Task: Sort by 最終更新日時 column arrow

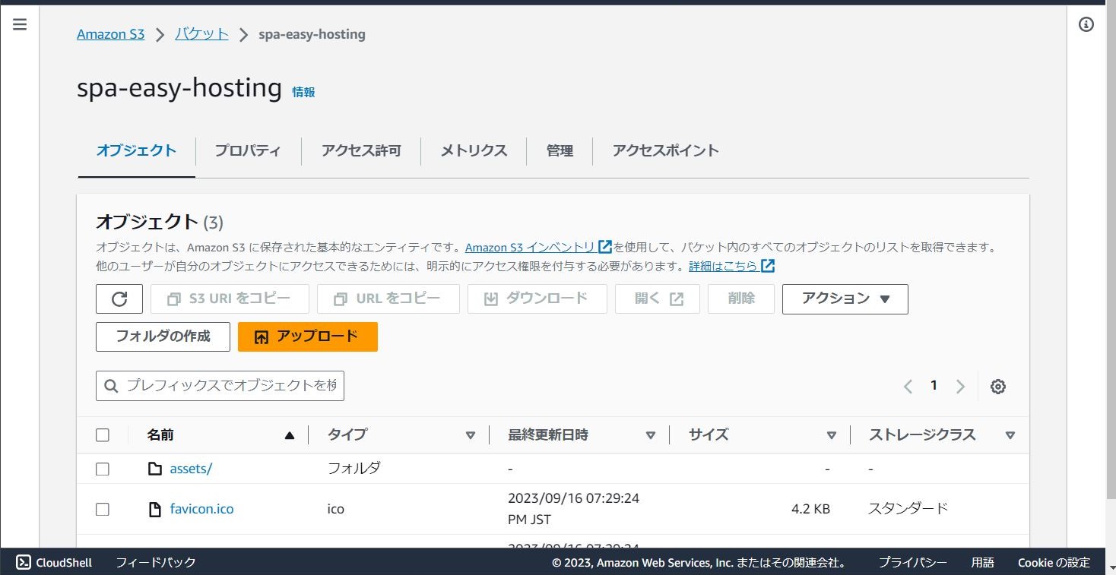Action: coord(650,435)
